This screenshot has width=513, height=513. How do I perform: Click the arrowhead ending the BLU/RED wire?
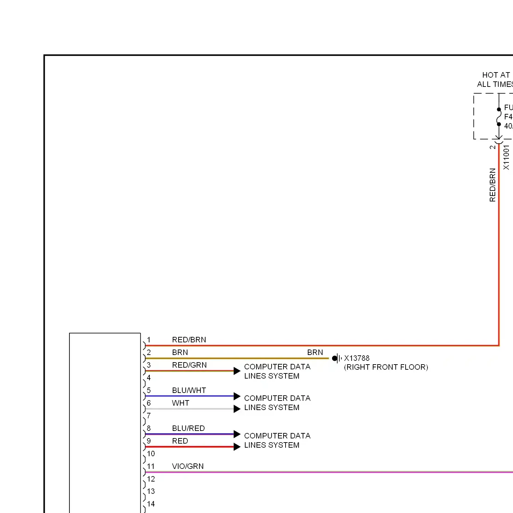(x=237, y=434)
